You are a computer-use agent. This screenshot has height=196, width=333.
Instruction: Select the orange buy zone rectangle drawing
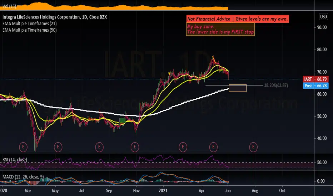238,88
